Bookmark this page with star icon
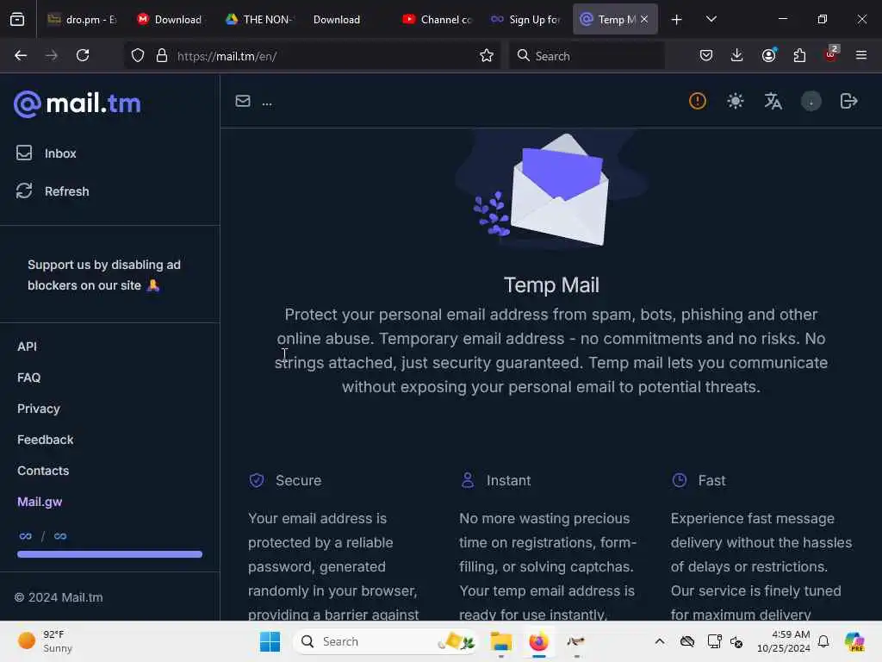The width and height of the screenshot is (882, 662). click(487, 56)
